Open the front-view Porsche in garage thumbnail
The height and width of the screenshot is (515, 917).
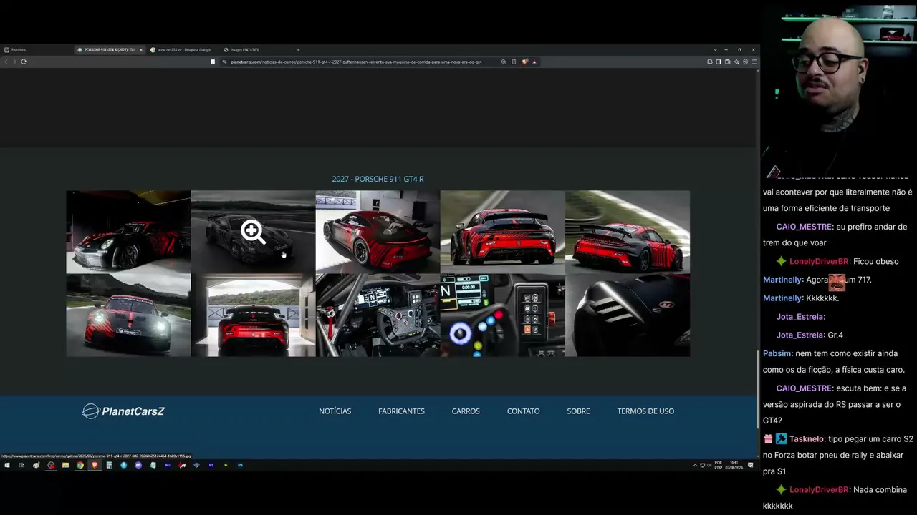point(128,232)
